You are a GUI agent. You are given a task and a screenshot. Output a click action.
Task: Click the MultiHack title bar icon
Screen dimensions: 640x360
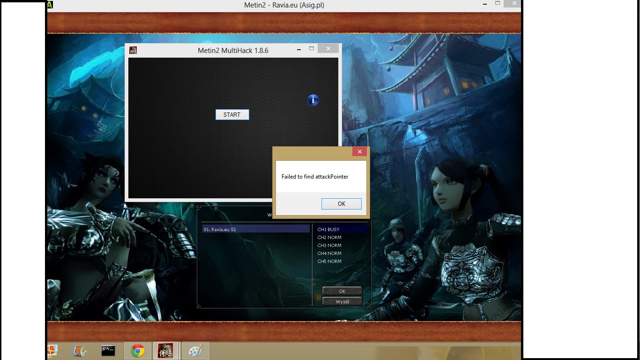133,50
